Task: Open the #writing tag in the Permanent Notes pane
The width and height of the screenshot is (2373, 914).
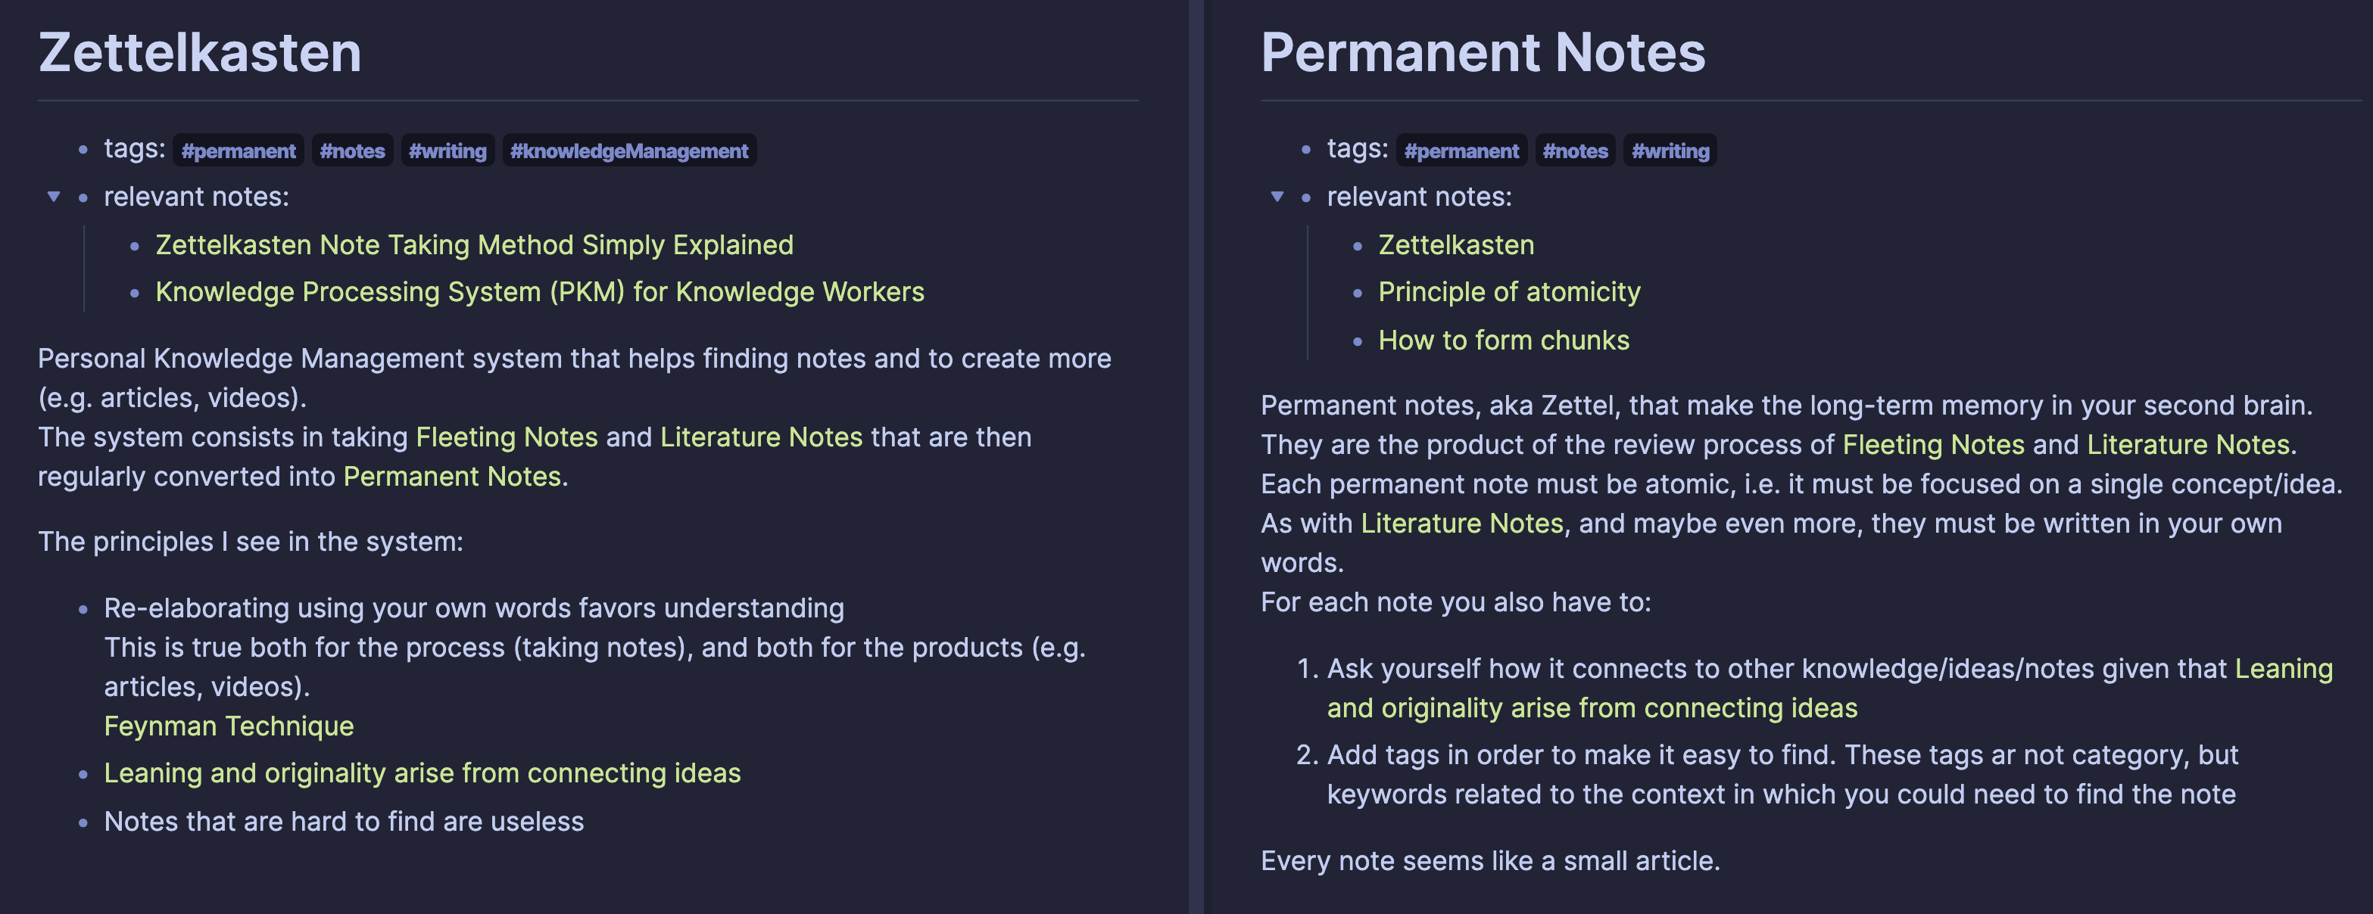Action: click(x=1670, y=151)
